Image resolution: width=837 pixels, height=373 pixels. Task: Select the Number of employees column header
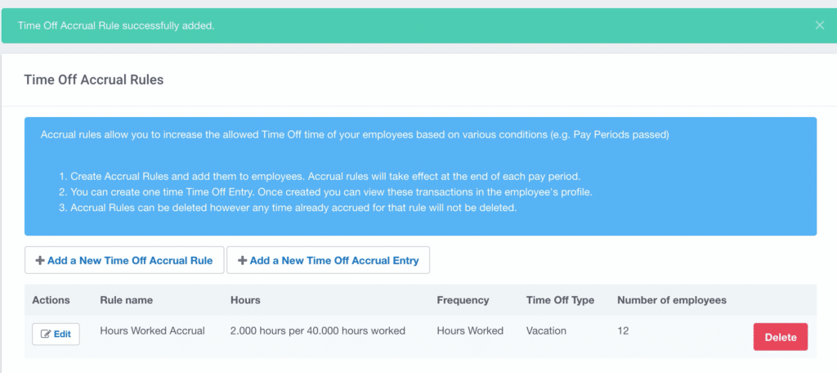pyautogui.click(x=672, y=300)
